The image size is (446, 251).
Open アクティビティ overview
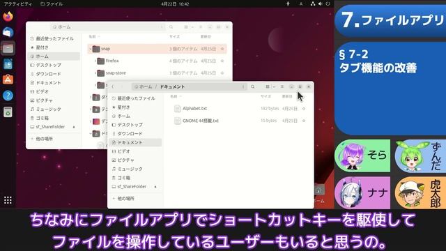tap(17, 3)
